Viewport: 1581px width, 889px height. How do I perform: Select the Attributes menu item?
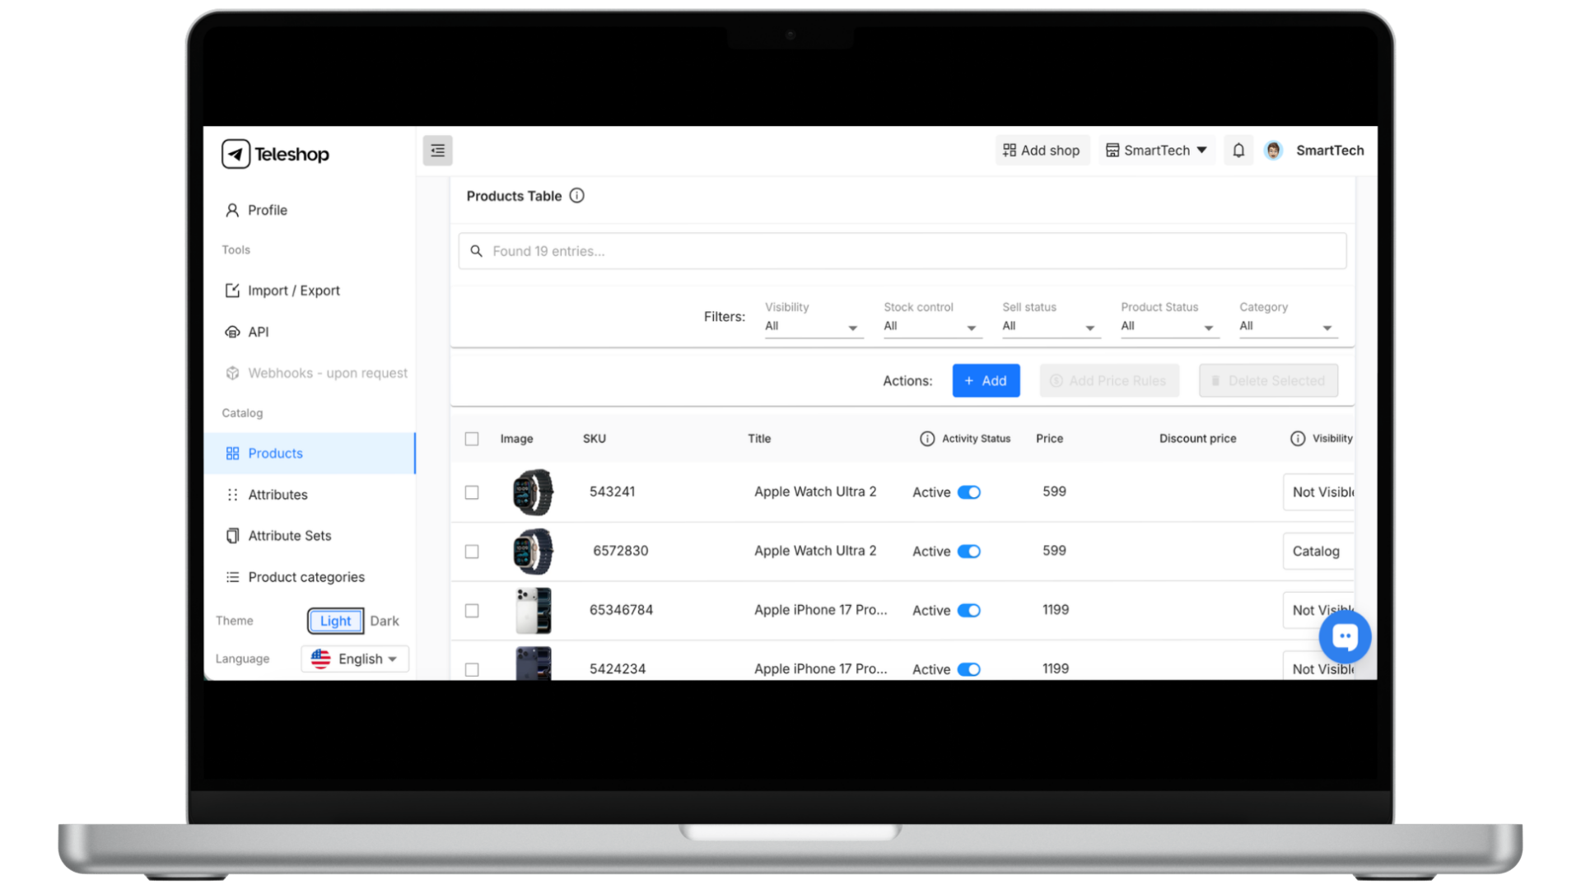277,494
